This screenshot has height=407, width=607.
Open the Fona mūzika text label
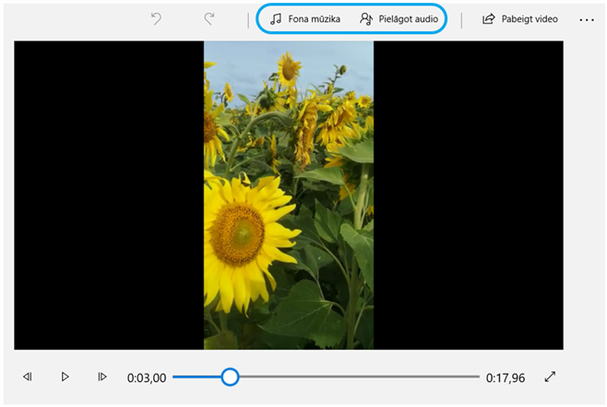pyautogui.click(x=315, y=18)
